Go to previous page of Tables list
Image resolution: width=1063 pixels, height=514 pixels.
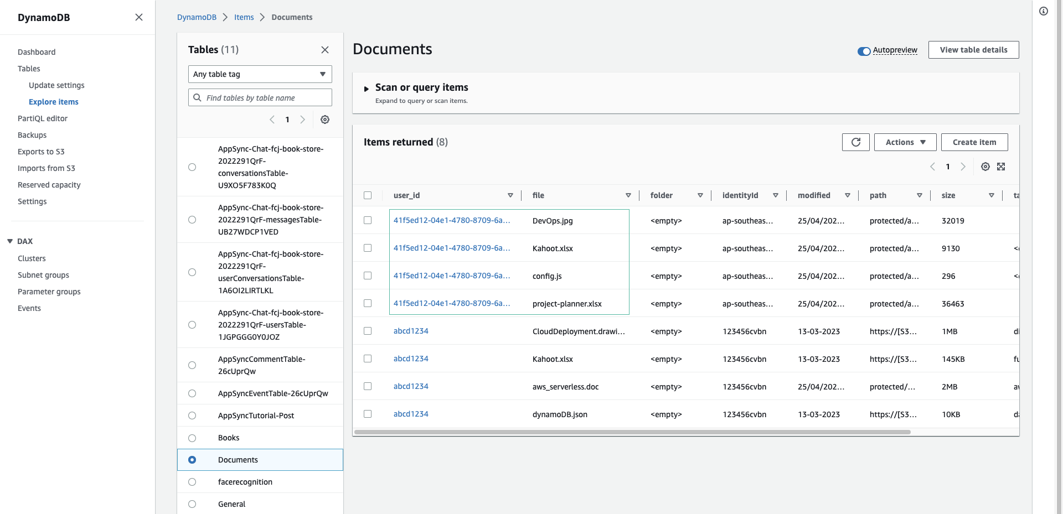pos(272,120)
